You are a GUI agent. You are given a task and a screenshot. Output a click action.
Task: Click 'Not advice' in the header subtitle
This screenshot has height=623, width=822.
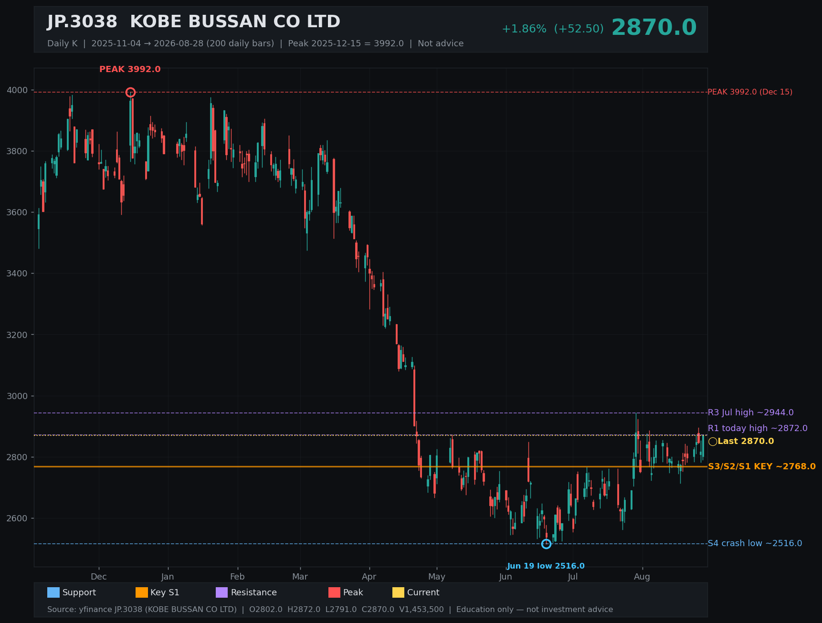[441, 43]
